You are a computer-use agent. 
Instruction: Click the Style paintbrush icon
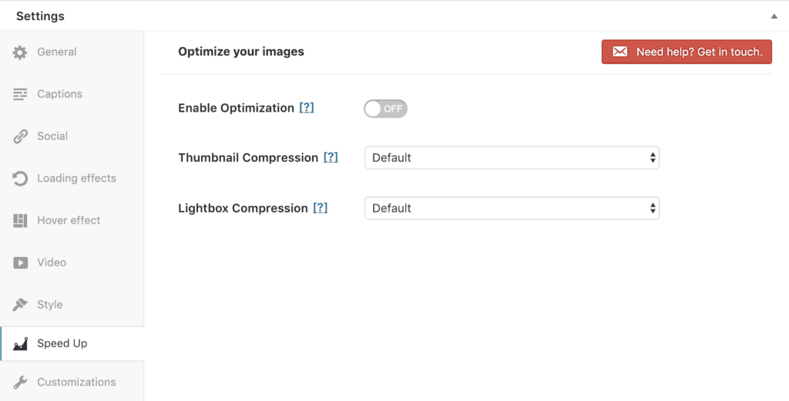click(x=20, y=305)
